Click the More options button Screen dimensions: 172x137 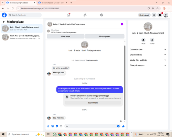105,36
